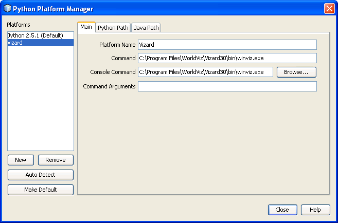Click the Console Command field
Viewport: 338px width, 223px height.
205,72
